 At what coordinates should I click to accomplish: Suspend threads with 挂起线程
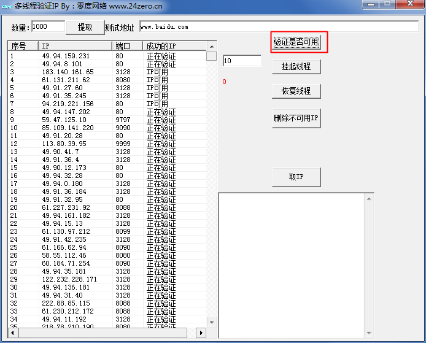pos(296,66)
